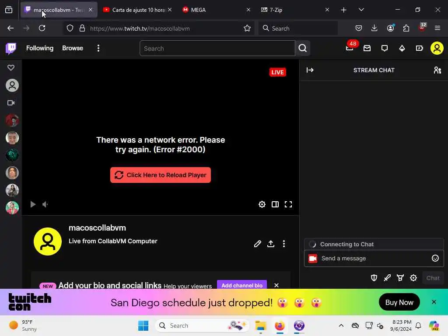The height and width of the screenshot is (336, 448).
Task: Click the Twitch search magnifier button
Action: pyautogui.click(x=303, y=48)
